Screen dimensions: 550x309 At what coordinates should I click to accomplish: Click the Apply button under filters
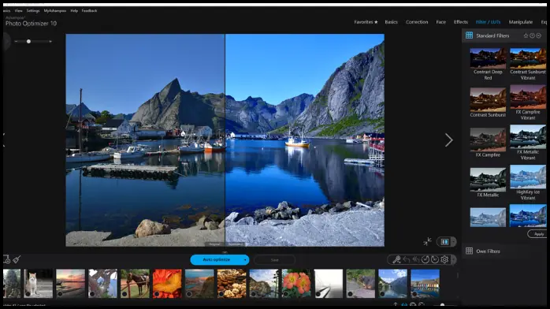[538, 234]
